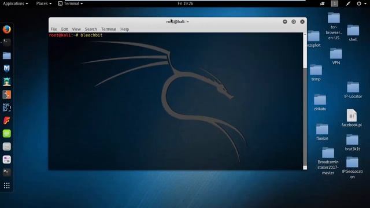Open the green notes dock icon
This screenshot has height=208, width=370.
7,133
